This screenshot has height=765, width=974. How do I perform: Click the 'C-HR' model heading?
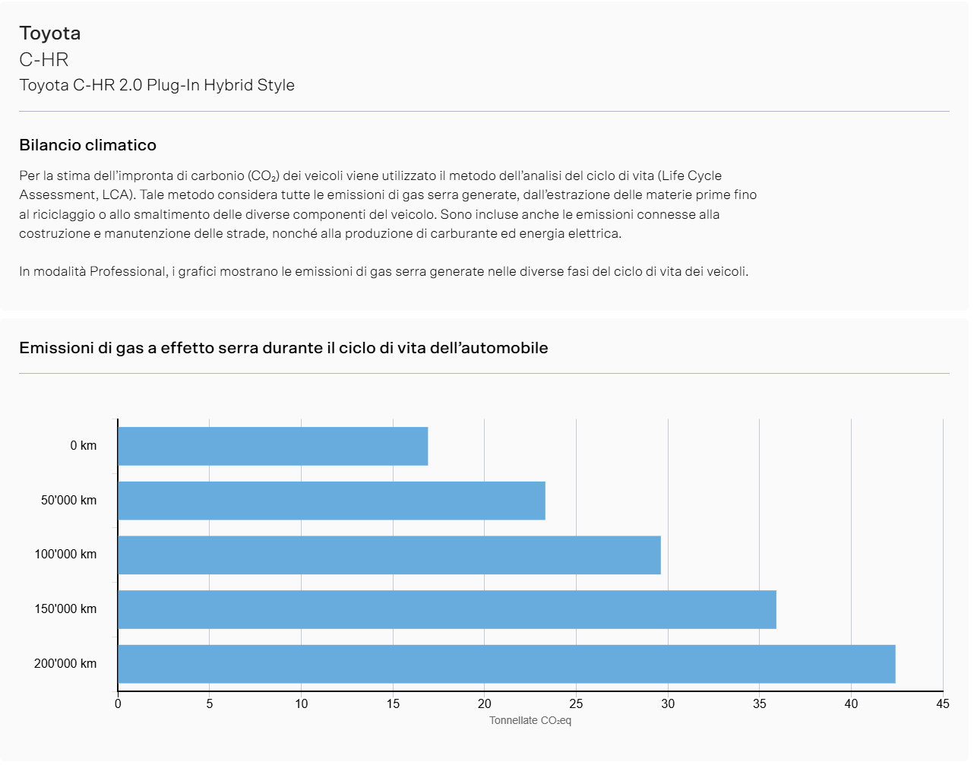click(x=44, y=59)
